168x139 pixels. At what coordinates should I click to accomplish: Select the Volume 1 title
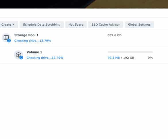pyautogui.click(x=34, y=52)
